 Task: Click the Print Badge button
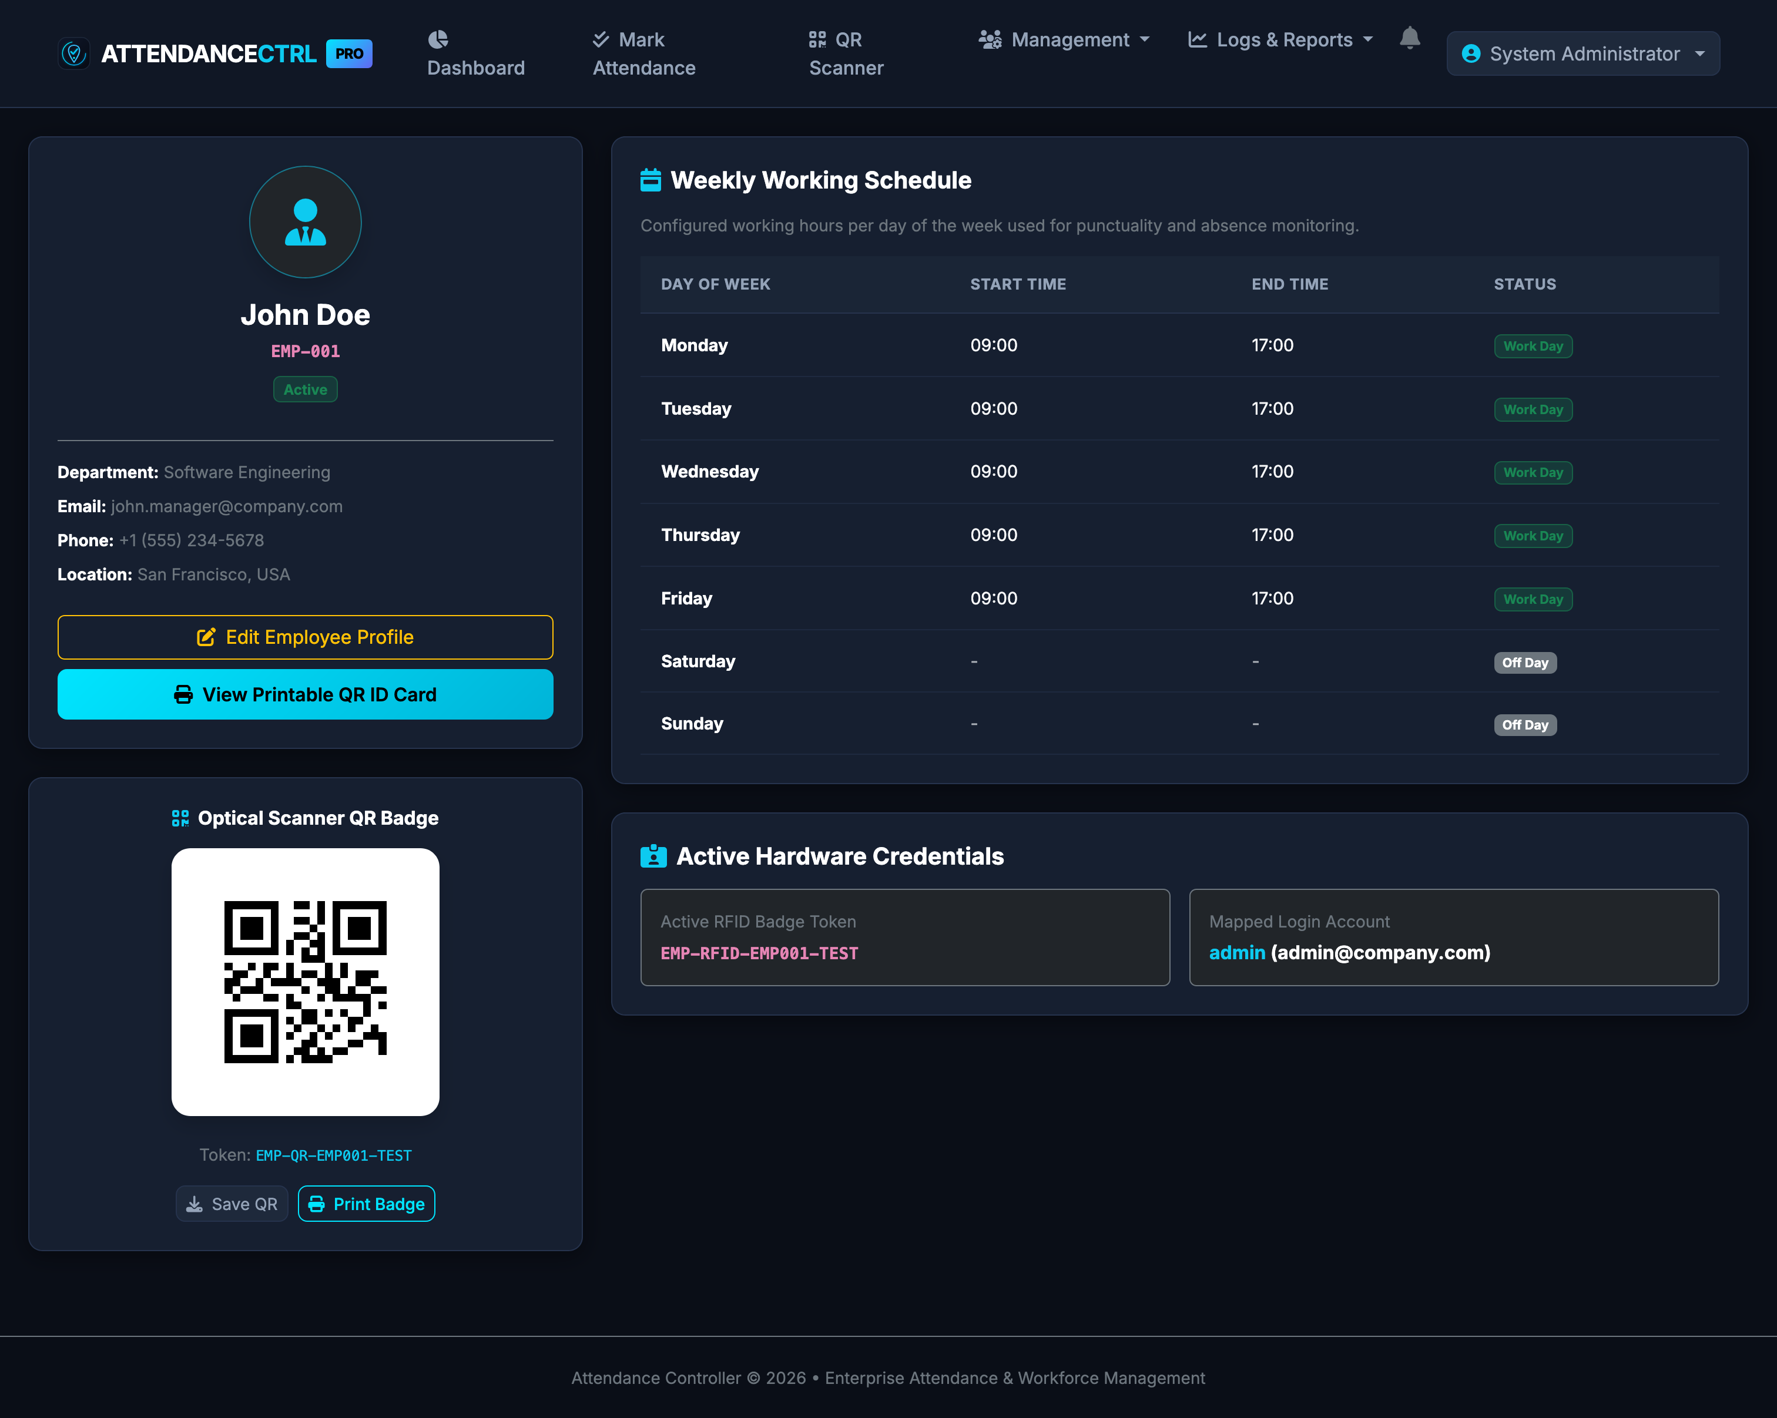366,1205
